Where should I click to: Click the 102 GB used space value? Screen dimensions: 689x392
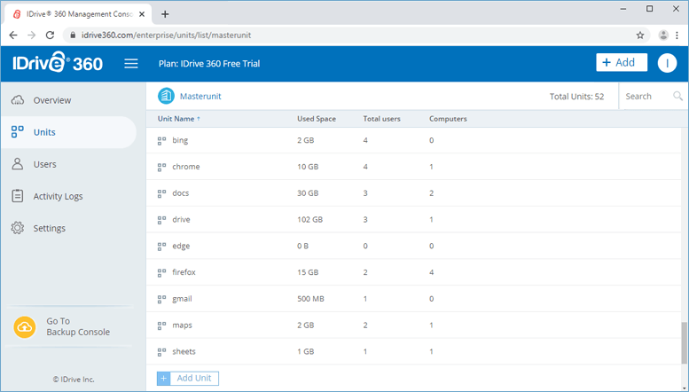pyautogui.click(x=309, y=220)
